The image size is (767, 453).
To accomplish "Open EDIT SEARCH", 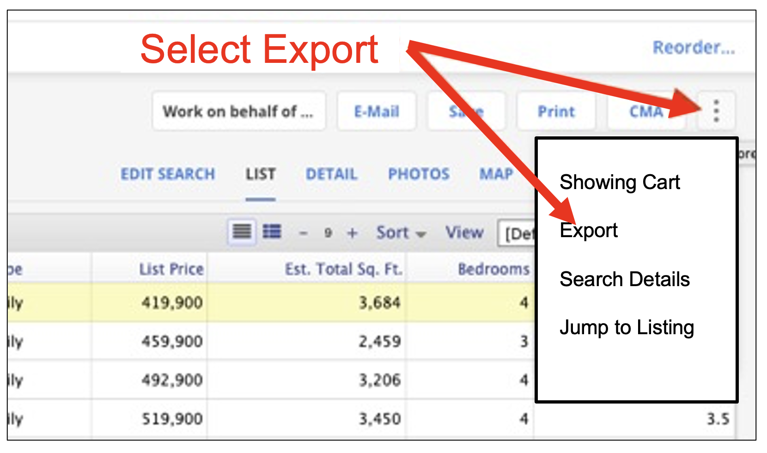I will pos(168,174).
